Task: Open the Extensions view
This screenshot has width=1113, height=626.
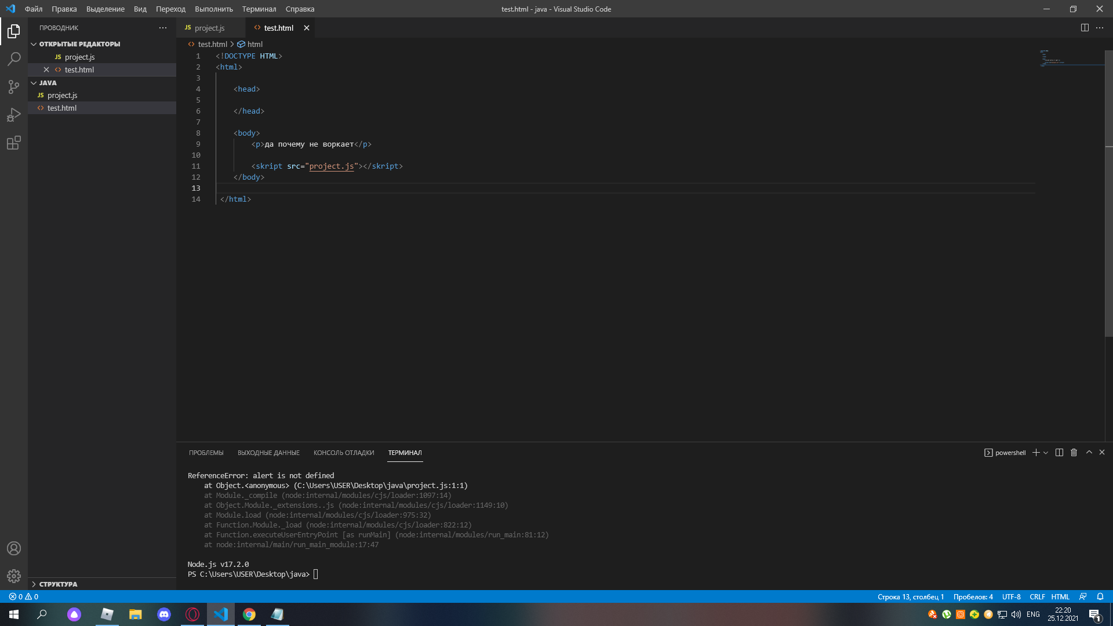Action: [14, 143]
